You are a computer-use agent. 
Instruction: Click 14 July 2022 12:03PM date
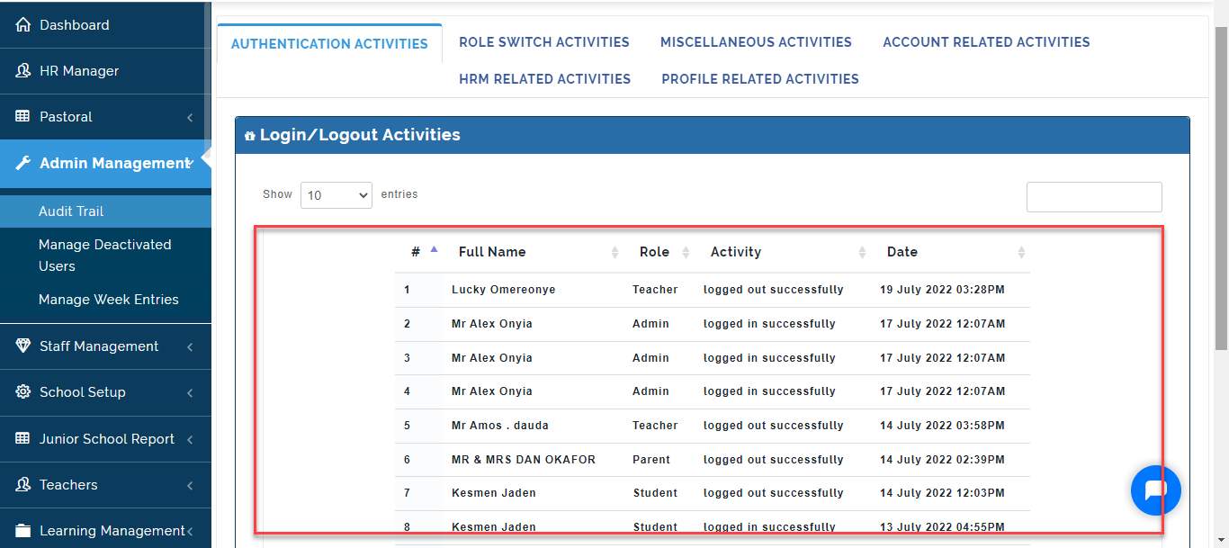943,493
